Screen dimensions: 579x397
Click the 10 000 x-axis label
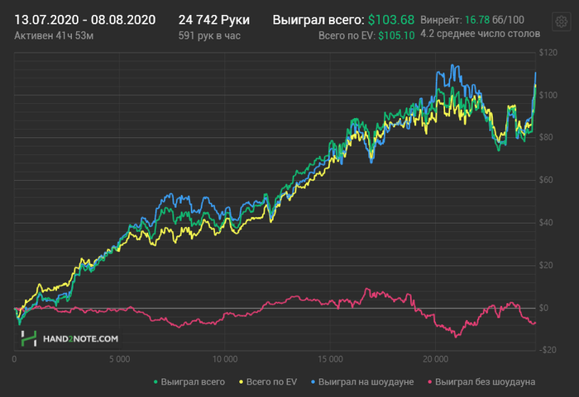click(225, 359)
